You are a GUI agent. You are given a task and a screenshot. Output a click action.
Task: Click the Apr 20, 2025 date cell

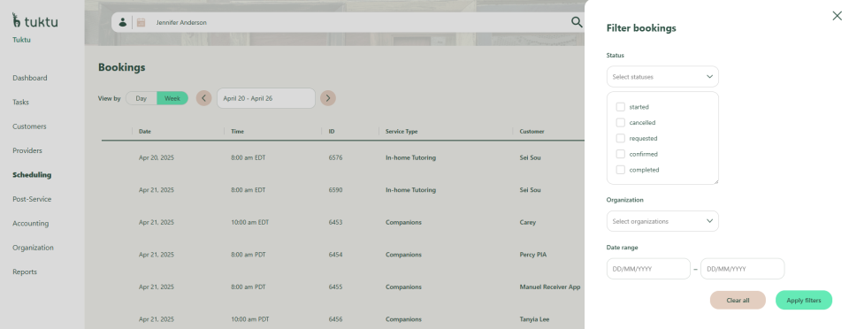tap(157, 158)
